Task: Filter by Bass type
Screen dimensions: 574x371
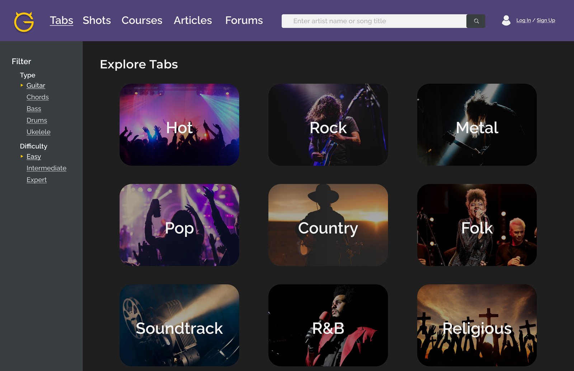Action: point(34,109)
